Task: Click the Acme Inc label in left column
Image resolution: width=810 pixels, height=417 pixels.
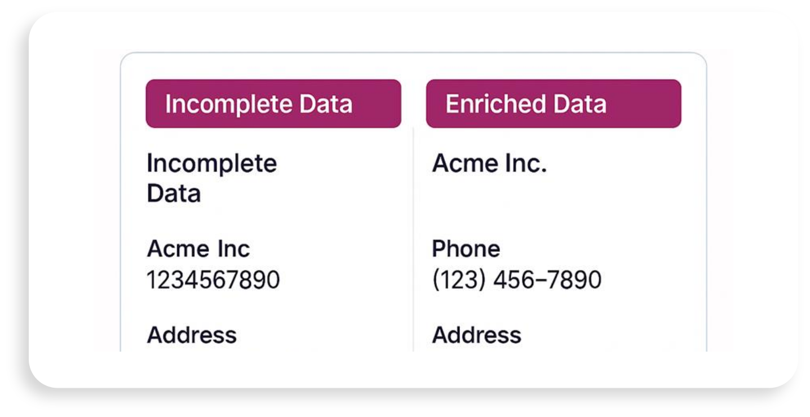Action: click(x=198, y=249)
